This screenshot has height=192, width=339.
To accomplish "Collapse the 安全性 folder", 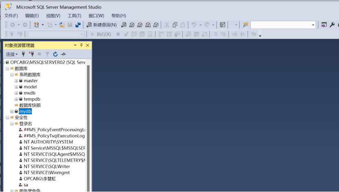I will pyautogui.click(x=7, y=118).
